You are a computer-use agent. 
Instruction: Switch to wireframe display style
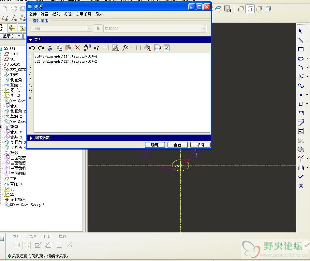pyautogui.click(x=241, y=9)
